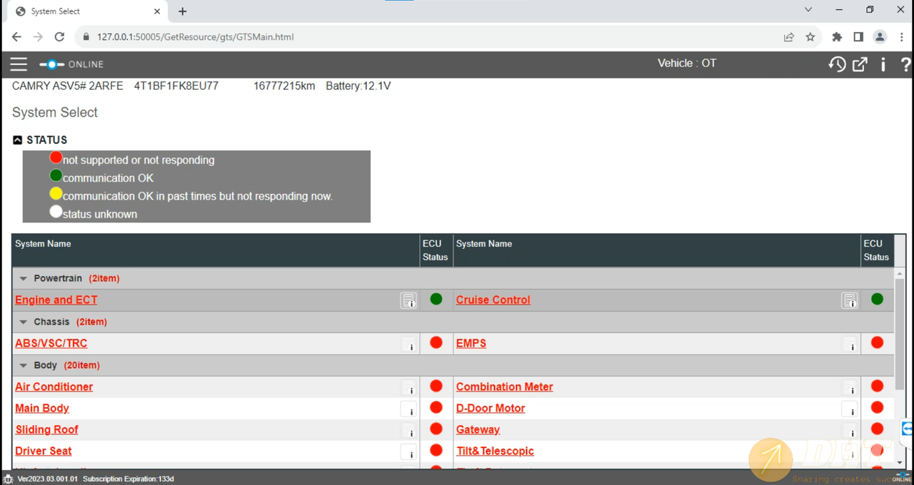Click EMPS info icon

coord(850,344)
